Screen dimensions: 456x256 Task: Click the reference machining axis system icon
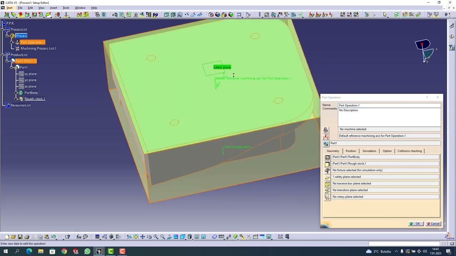tap(326, 137)
